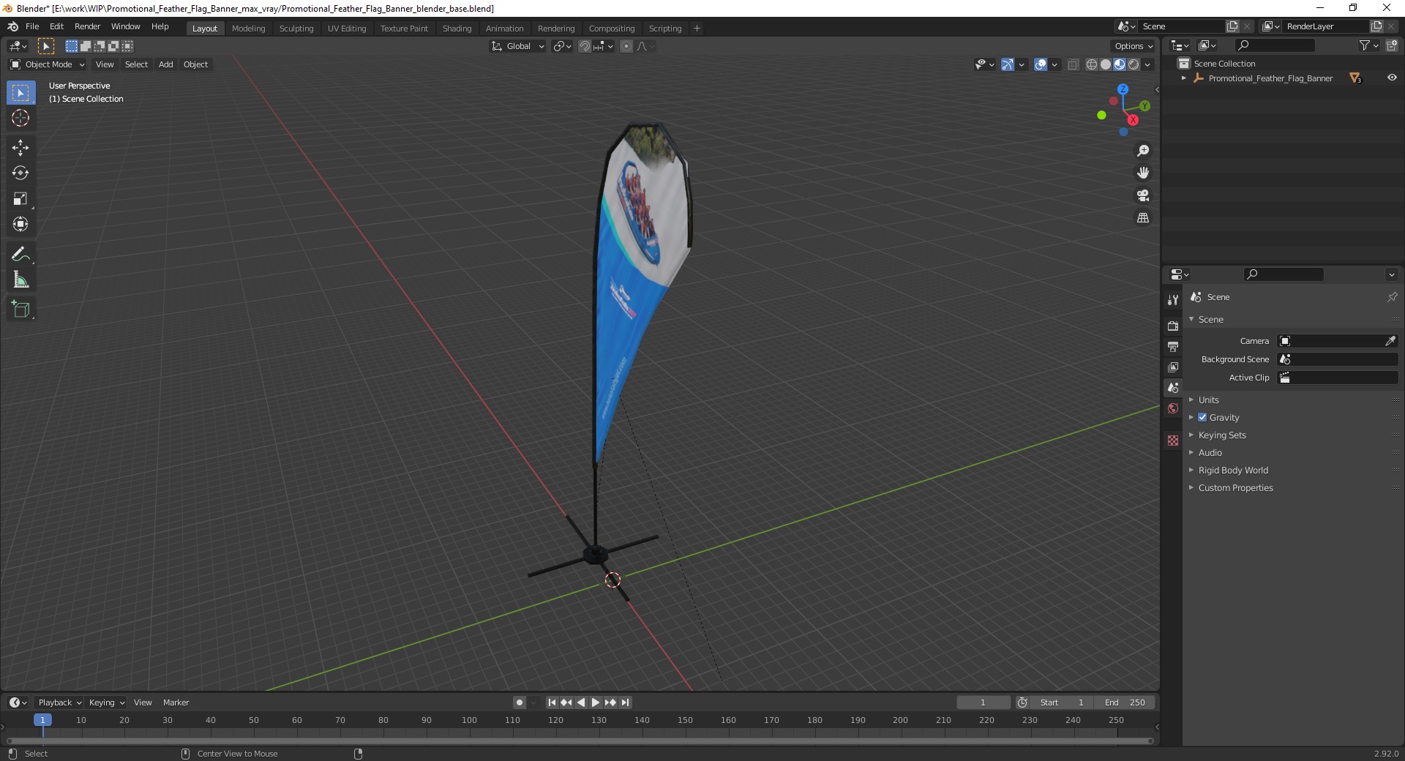Image resolution: width=1405 pixels, height=761 pixels.
Task: Switch to wireframe viewport shading
Action: point(1092,64)
